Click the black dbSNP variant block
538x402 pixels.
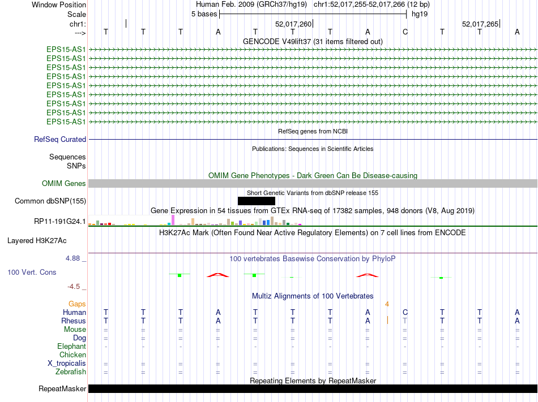(x=257, y=201)
